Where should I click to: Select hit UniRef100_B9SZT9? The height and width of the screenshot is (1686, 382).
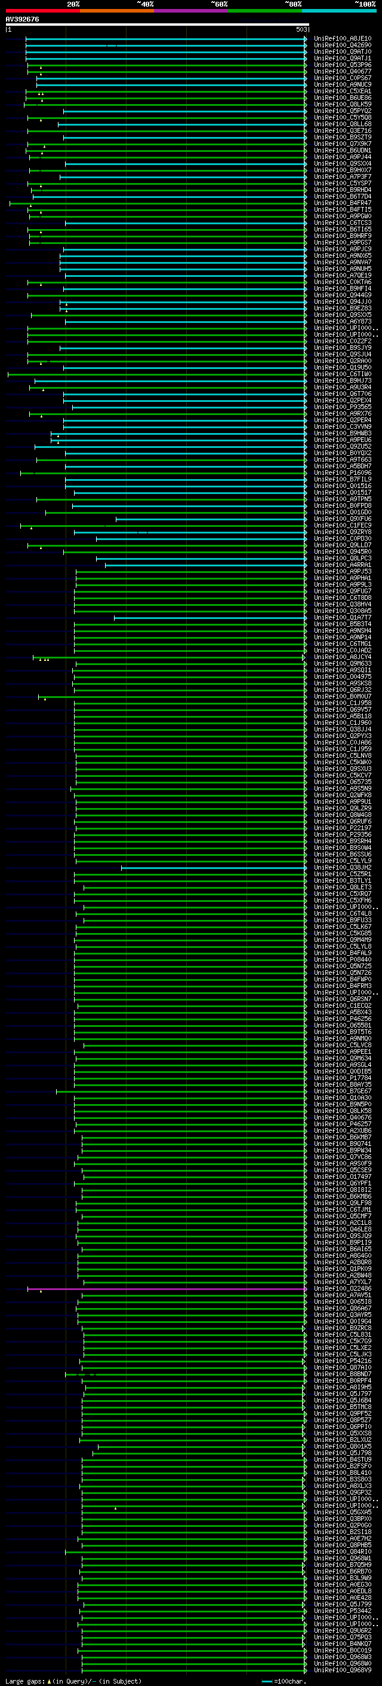pyautogui.click(x=343, y=138)
